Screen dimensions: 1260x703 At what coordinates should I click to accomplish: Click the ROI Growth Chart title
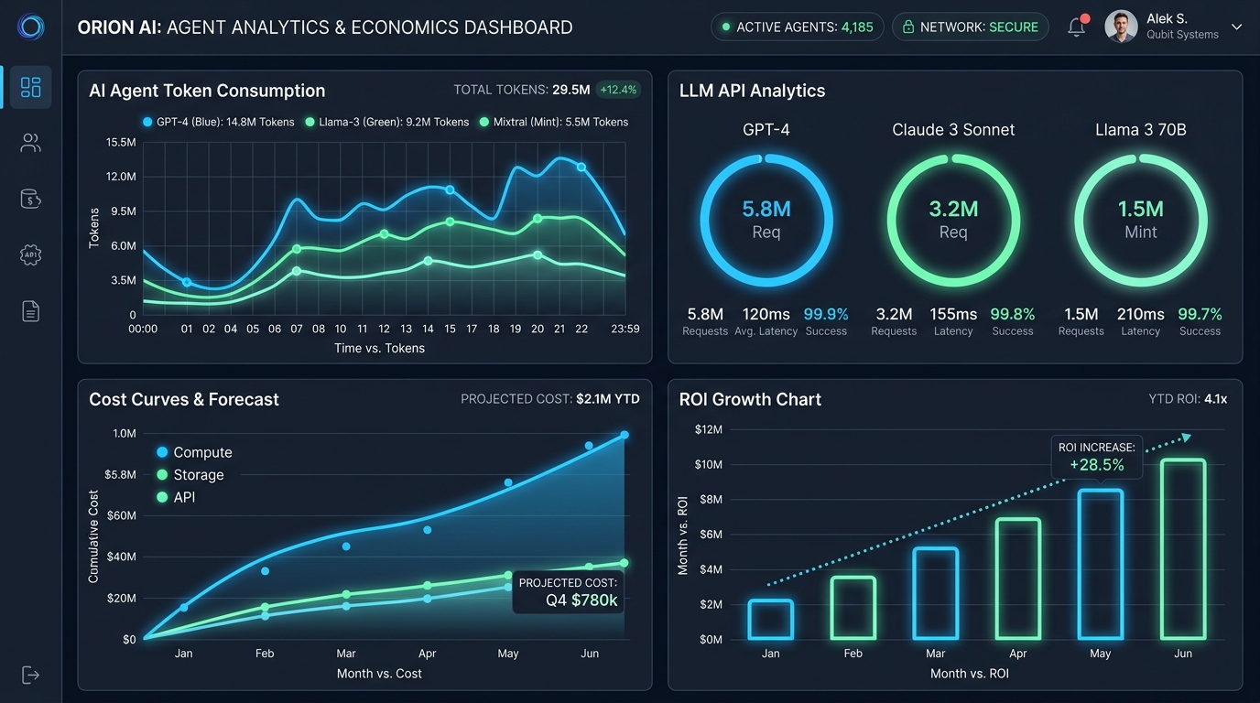coord(750,399)
